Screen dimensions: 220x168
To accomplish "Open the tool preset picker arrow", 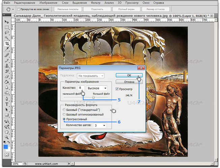I will (13, 9).
